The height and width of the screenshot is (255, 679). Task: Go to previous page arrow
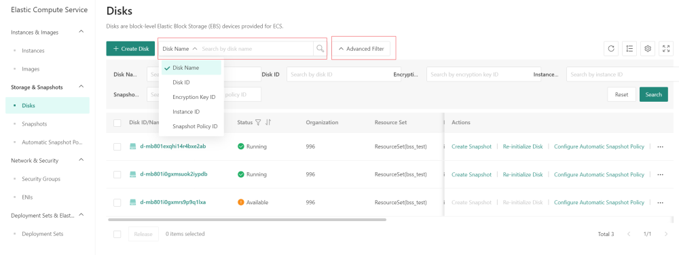tap(629, 234)
